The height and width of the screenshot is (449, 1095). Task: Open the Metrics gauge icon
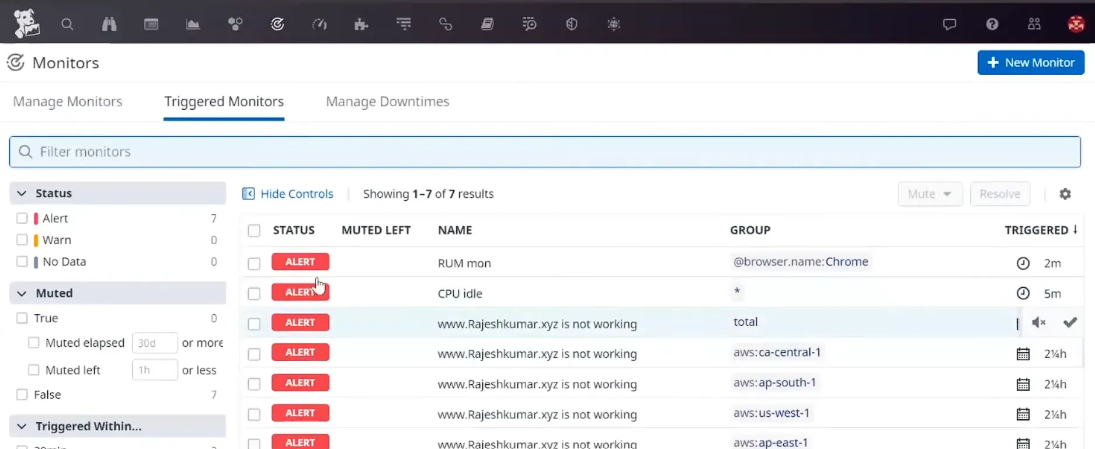(319, 24)
